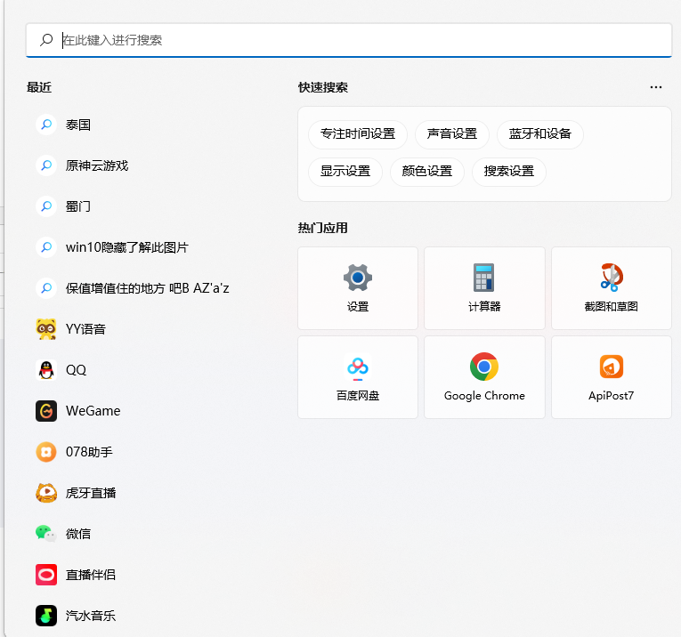This screenshot has width=681, height=637.
Task: Click the 直播伴侣 text label
Action: [91, 575]
